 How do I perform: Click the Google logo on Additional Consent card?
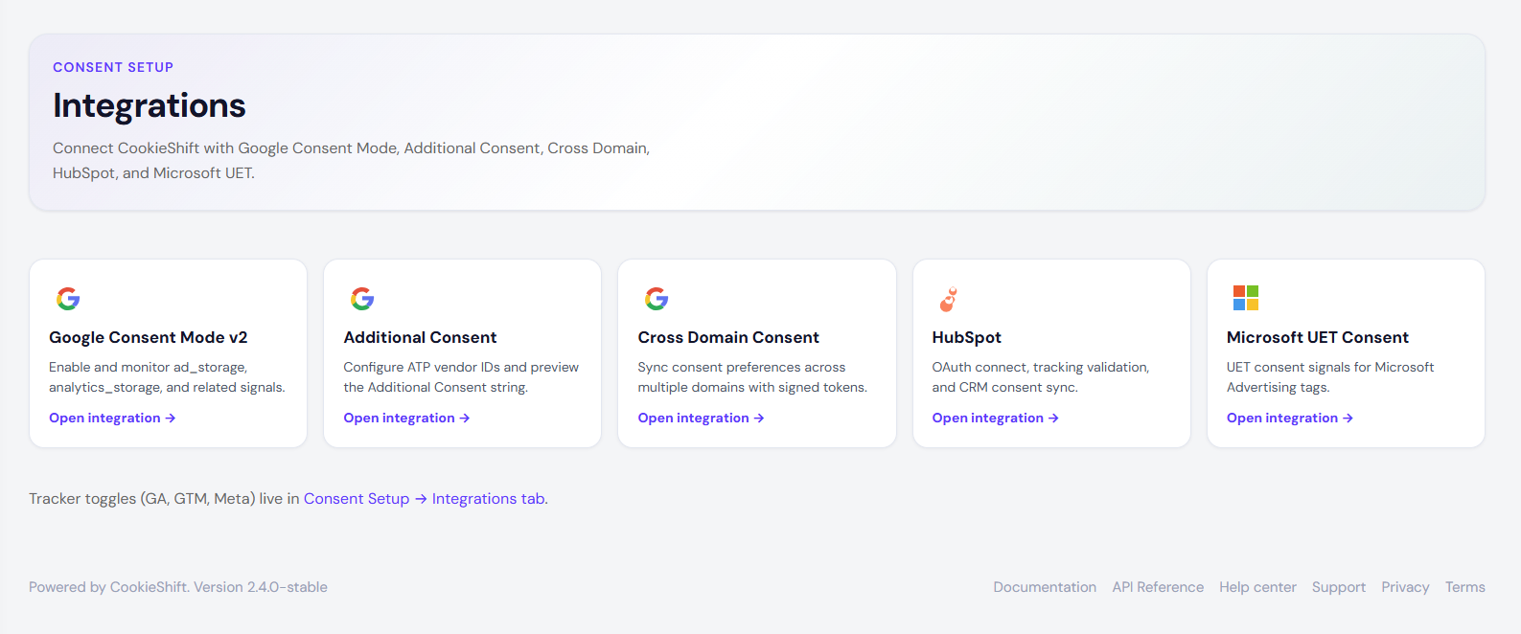tap(362, 299)
